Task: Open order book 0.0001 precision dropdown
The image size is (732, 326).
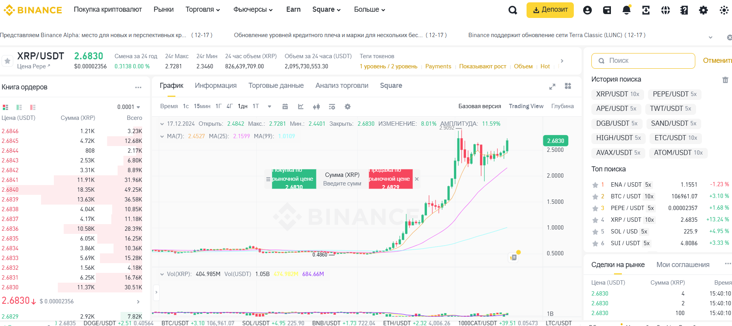Action: point(129,107)
